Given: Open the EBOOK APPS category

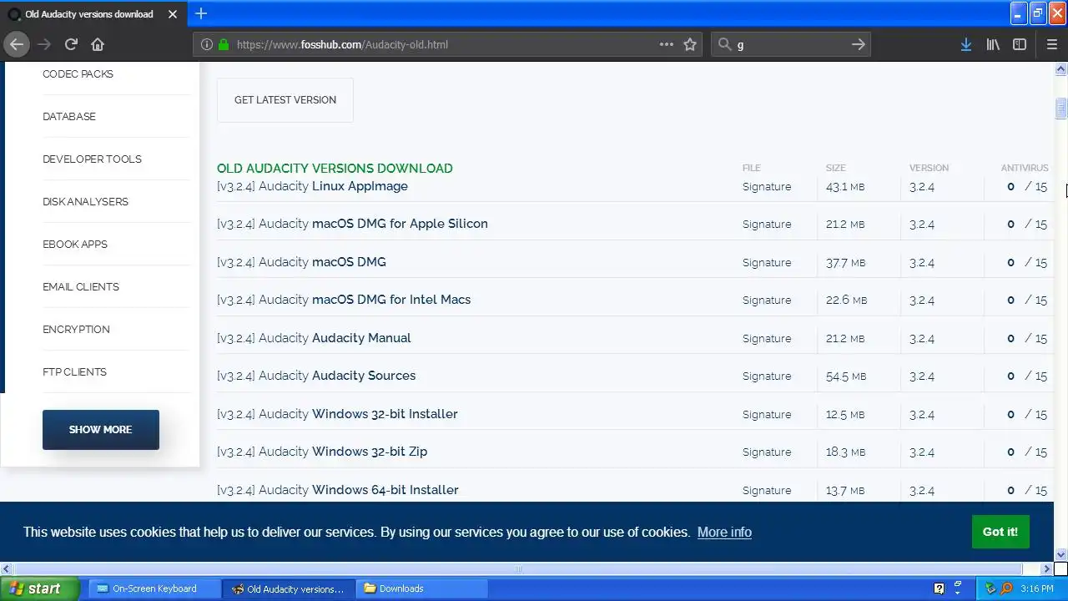Looking at the screenshot, I should click(x=75, y=245).
